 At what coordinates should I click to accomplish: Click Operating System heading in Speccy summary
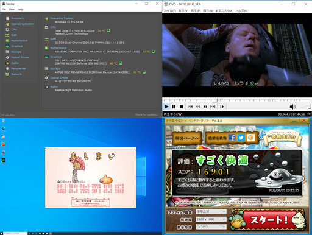[62, 18]
